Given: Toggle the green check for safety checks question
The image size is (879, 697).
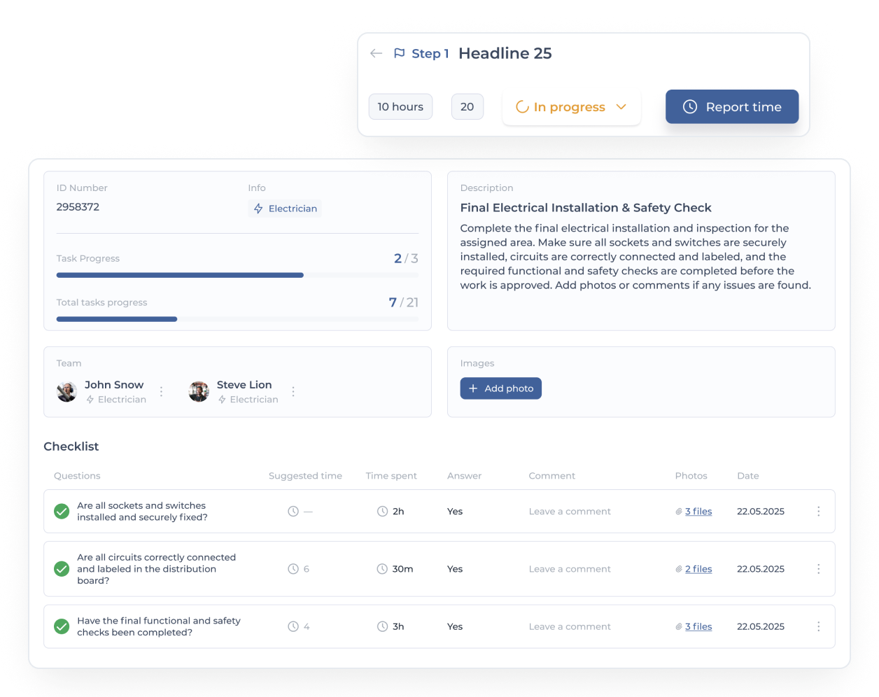Looking at the screenshot, I should [x=62, y=626].
